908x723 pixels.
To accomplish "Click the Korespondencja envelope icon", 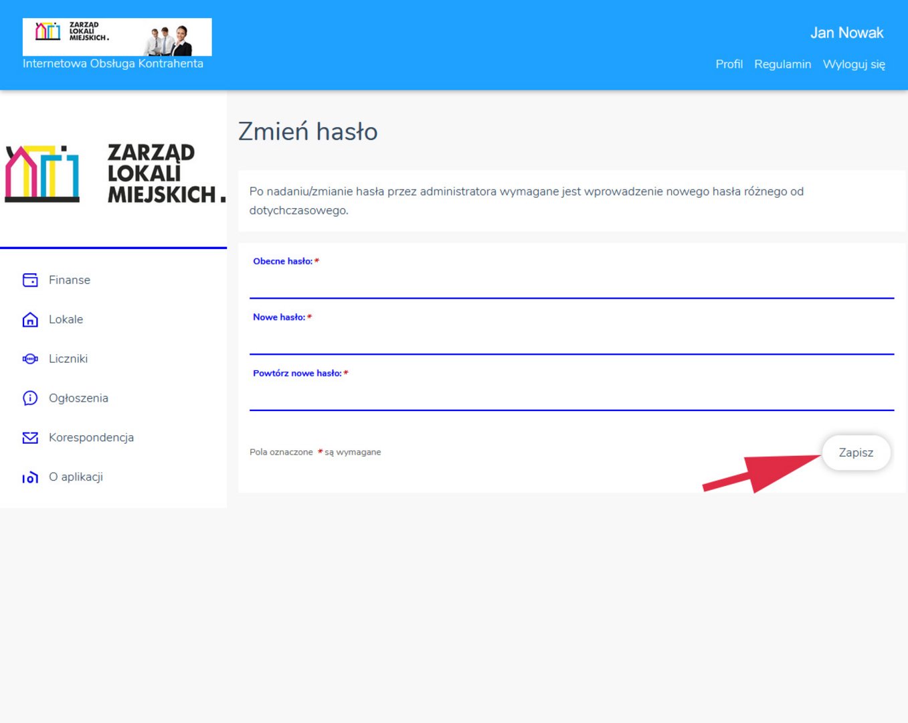I will click(30, 438).
